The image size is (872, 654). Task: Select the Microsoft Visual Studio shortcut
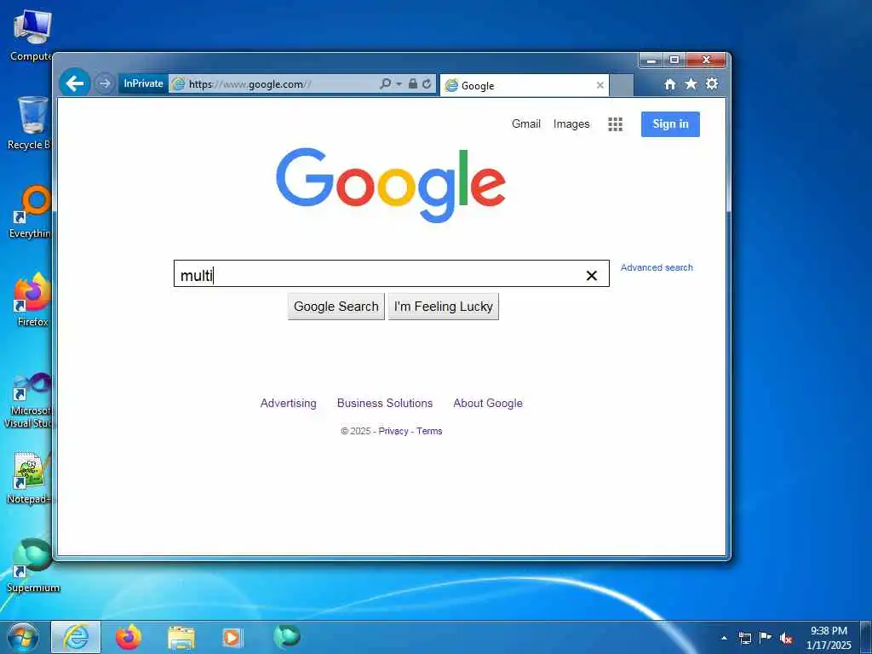pos(28,400)
